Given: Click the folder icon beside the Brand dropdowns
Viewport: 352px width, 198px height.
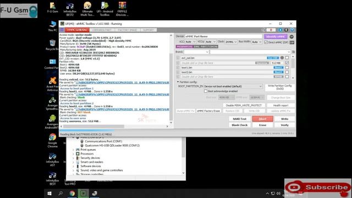Looking at the screenshot, I should click(x=293, y=52).
